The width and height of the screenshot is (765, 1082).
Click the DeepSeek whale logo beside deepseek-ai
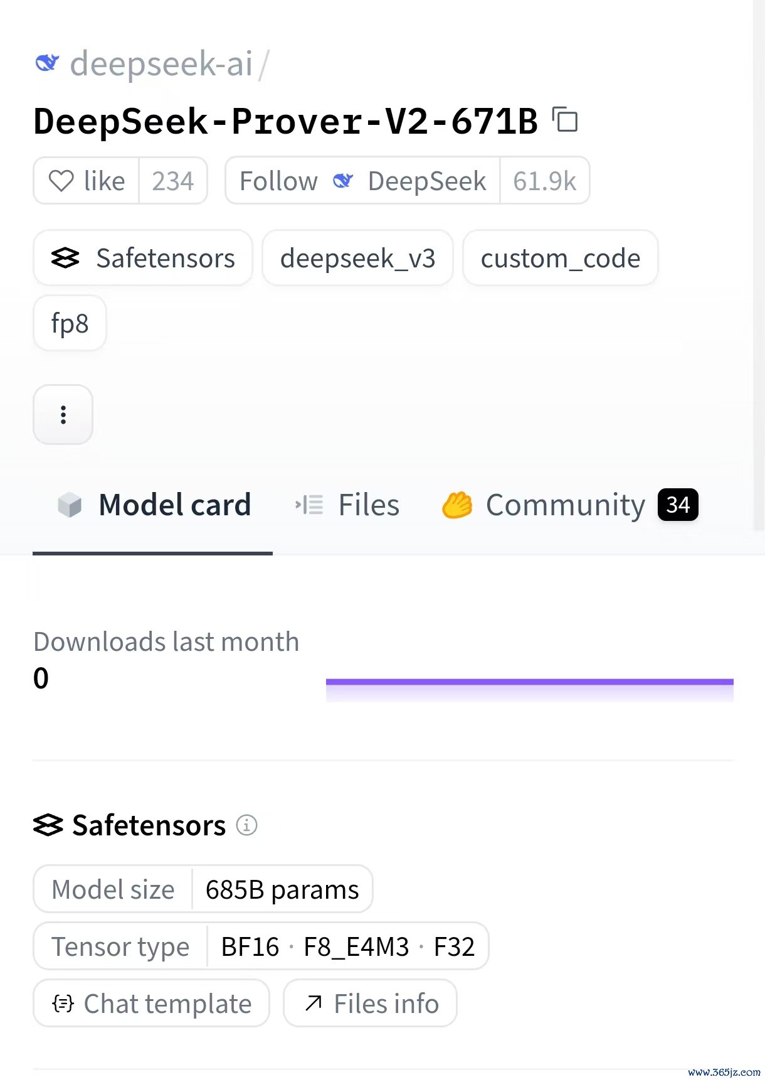pos(47,63)
